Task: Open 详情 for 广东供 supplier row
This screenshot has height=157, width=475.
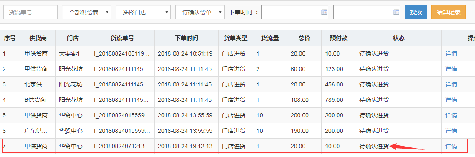Action: coord(451,131)
